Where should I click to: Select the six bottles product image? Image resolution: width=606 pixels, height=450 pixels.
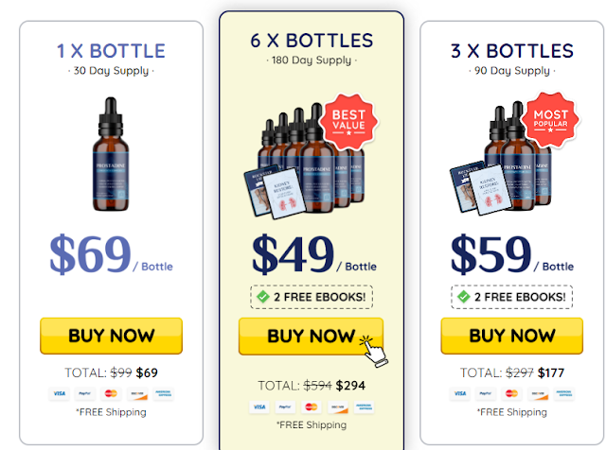click(x=305, y=160)
